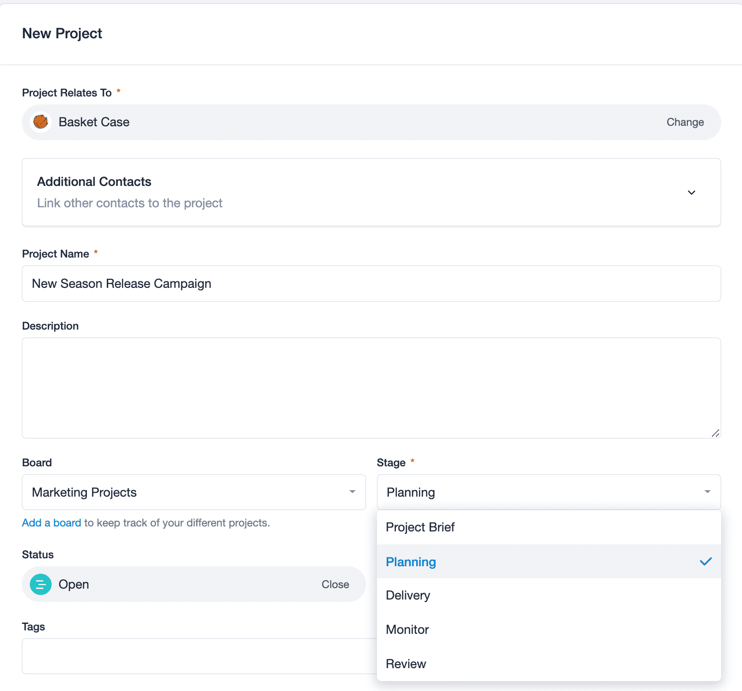Click the Stage dropdown caret arrow

[707, 492]
